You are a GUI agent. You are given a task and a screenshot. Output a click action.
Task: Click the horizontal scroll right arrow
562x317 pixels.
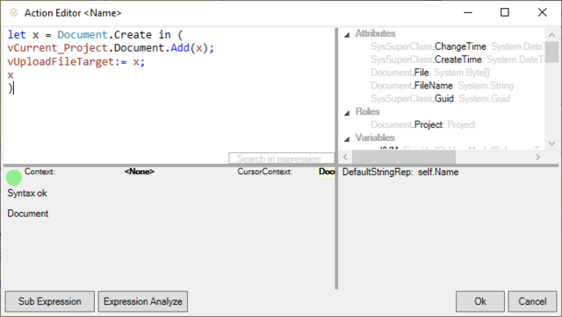tap(537, 157)
